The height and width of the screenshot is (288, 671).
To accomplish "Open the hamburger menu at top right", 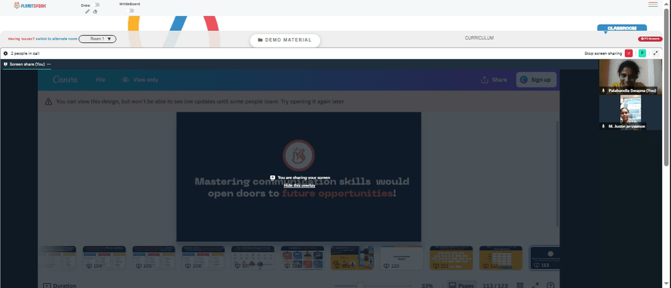I will (x=653, y=4).
